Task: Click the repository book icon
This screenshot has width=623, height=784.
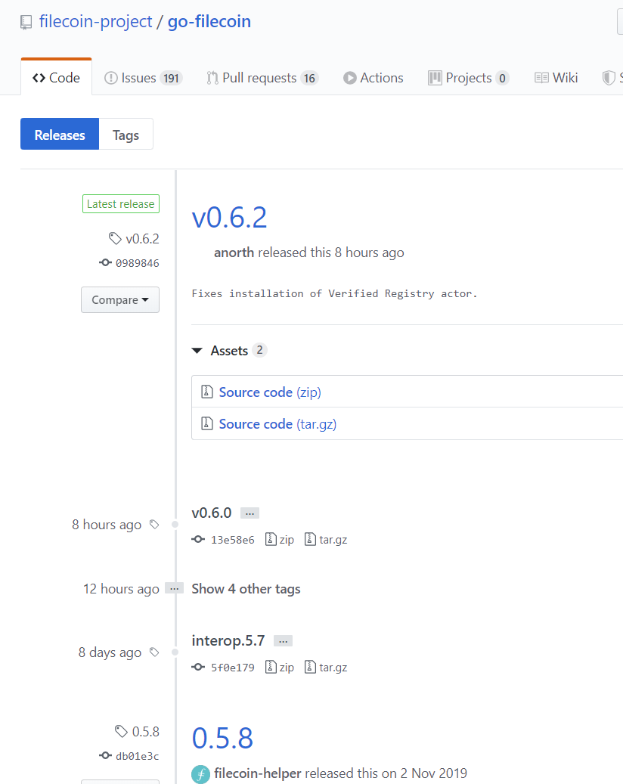Action: (26, 23)
